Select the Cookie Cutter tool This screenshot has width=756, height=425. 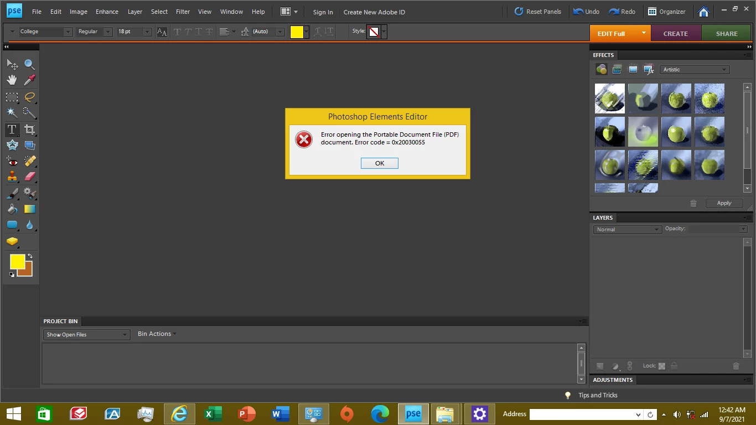tap(12, 146)
